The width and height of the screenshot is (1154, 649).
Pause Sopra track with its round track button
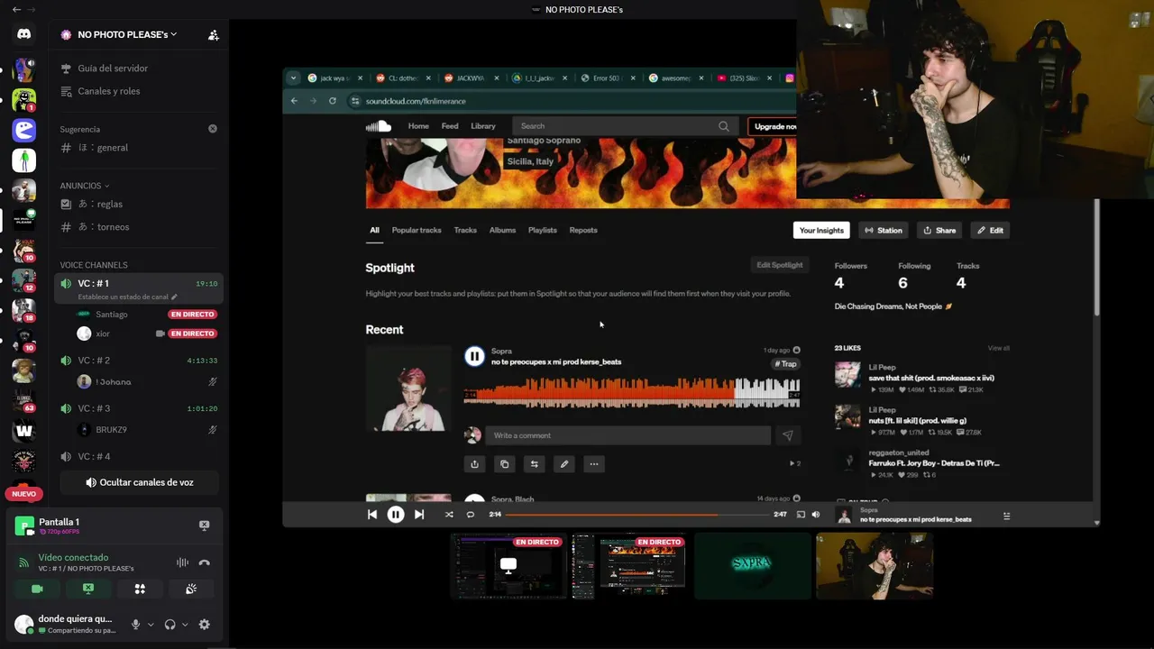[474, 356]
